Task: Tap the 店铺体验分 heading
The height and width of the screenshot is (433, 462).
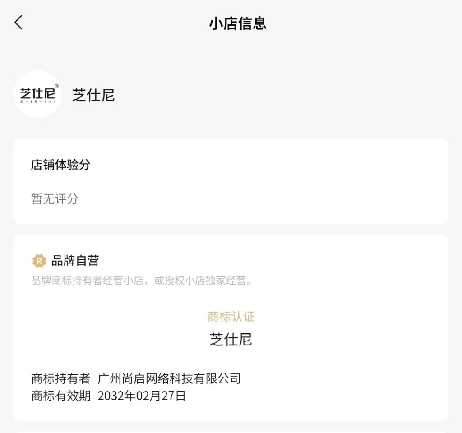Action: click(60, 165)
